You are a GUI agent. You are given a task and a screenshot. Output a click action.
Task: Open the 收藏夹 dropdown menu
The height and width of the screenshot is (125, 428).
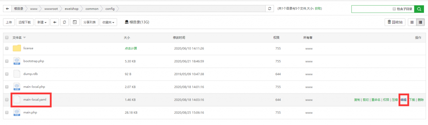pyautogui.click(x=109, y=22)
